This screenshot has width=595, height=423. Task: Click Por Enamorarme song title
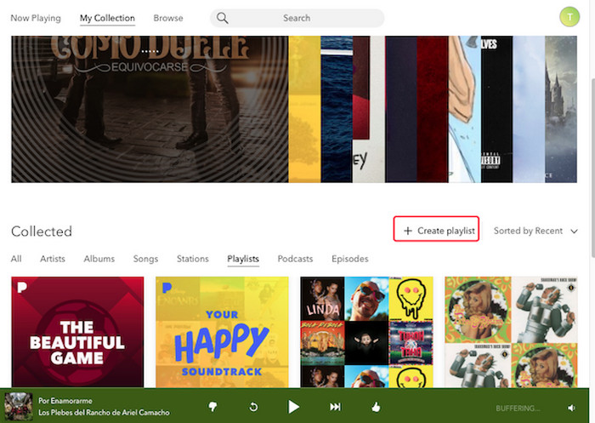[65, 401]
